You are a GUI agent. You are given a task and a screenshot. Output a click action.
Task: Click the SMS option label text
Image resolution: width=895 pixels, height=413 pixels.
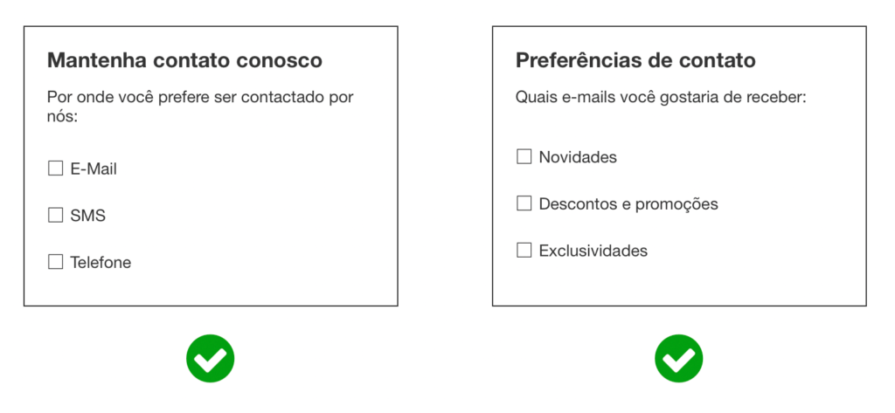pyautogui.click(x=88, y=216)
